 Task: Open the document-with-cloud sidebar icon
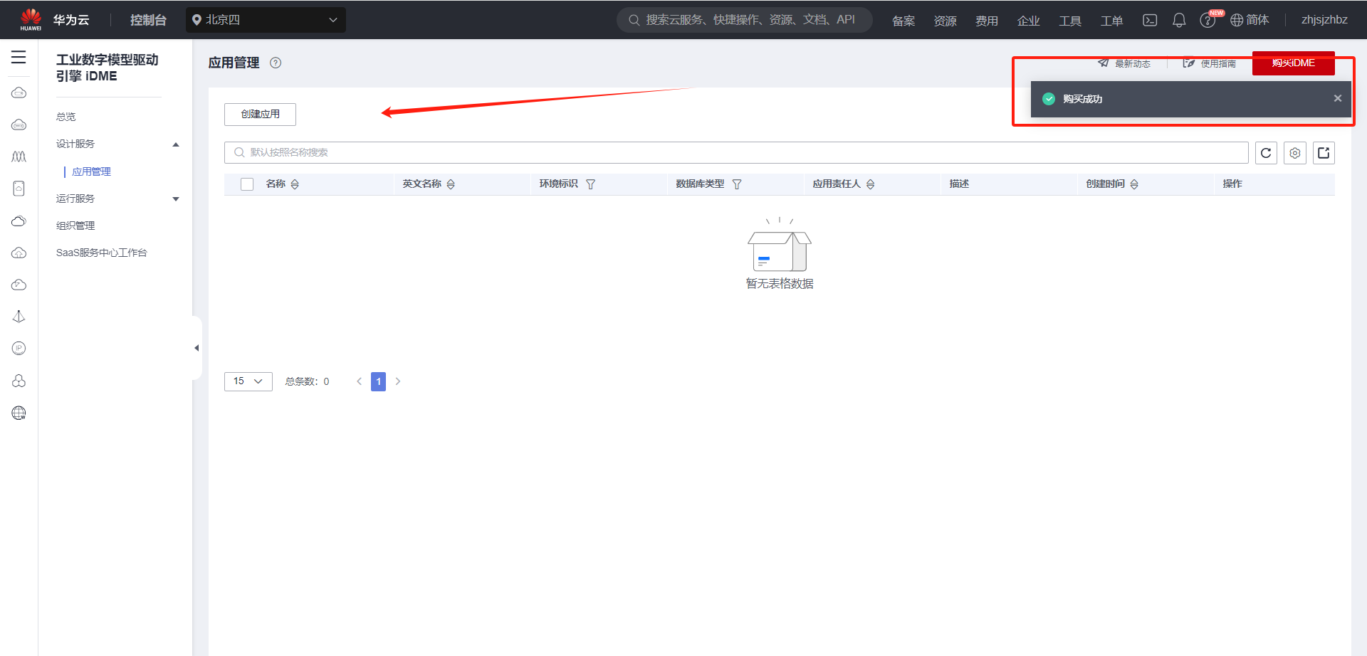tap(19, 189)
